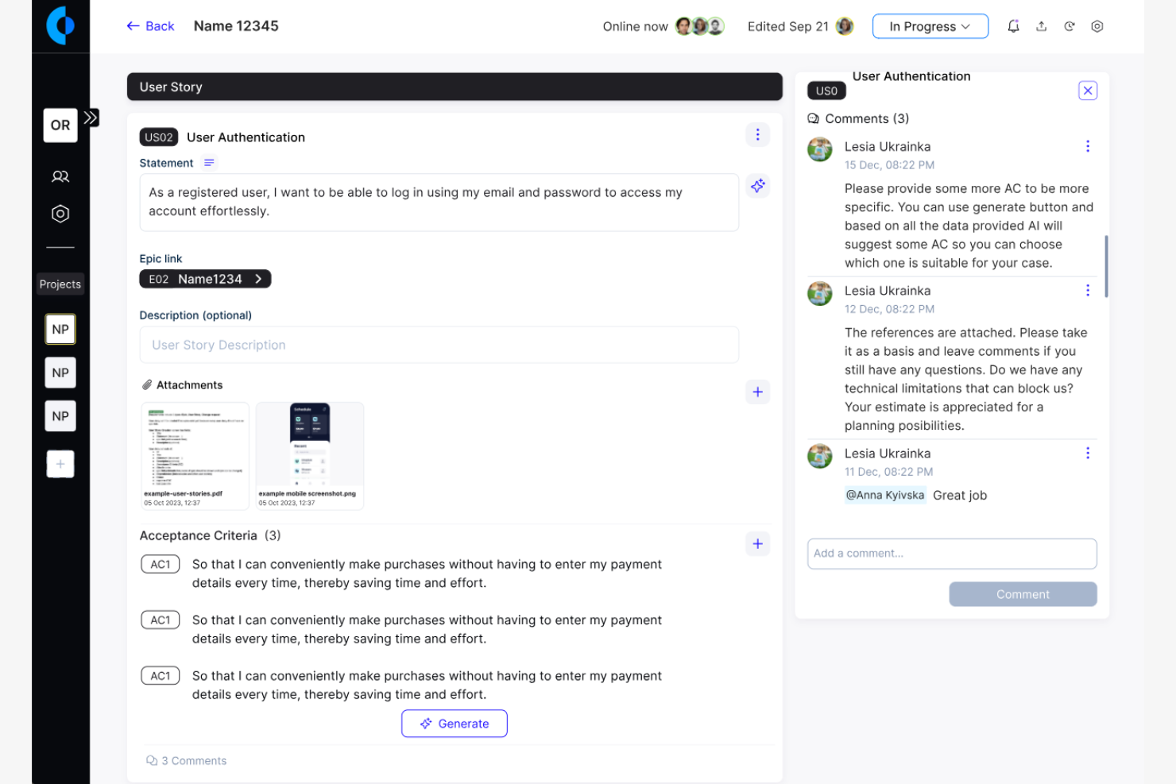Open the hexagon settings icon in sidebar
This screenshot has height=784, width=1176.
[x=60, y=214]
